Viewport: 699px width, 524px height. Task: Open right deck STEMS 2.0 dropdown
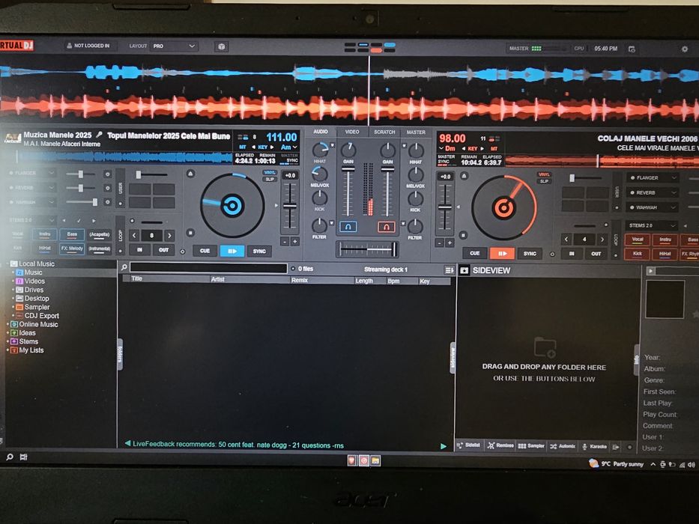point(653,225)
